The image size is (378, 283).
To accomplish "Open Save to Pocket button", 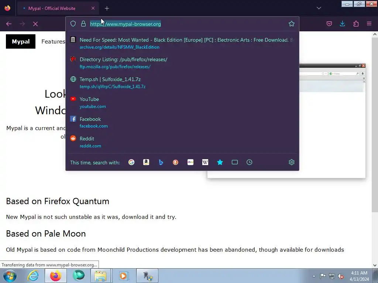I will 329,24.
